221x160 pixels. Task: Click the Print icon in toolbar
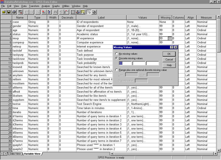(14, 12)
